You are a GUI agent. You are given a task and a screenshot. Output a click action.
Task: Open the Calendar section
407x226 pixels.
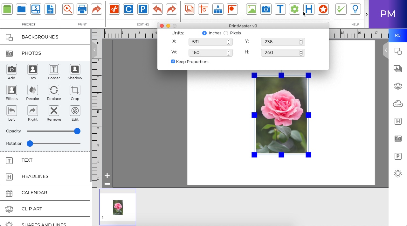(34, 193)
